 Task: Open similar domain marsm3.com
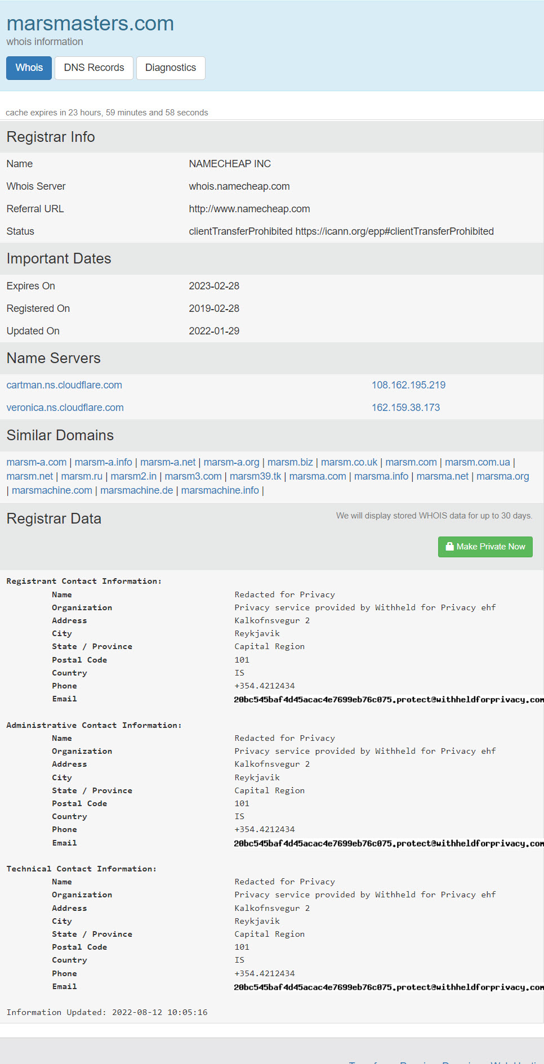click(x=193, y=476)
